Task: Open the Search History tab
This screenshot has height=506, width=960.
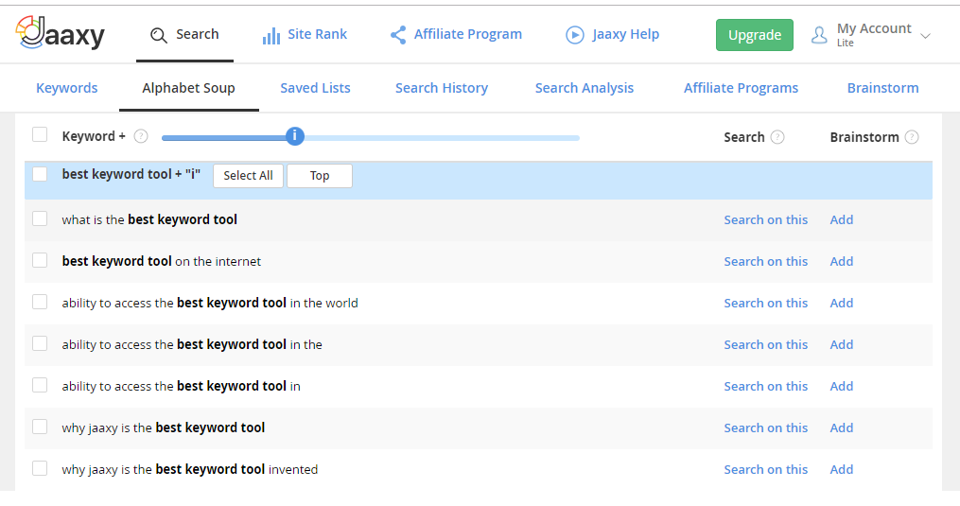Action: pos(442,88)
